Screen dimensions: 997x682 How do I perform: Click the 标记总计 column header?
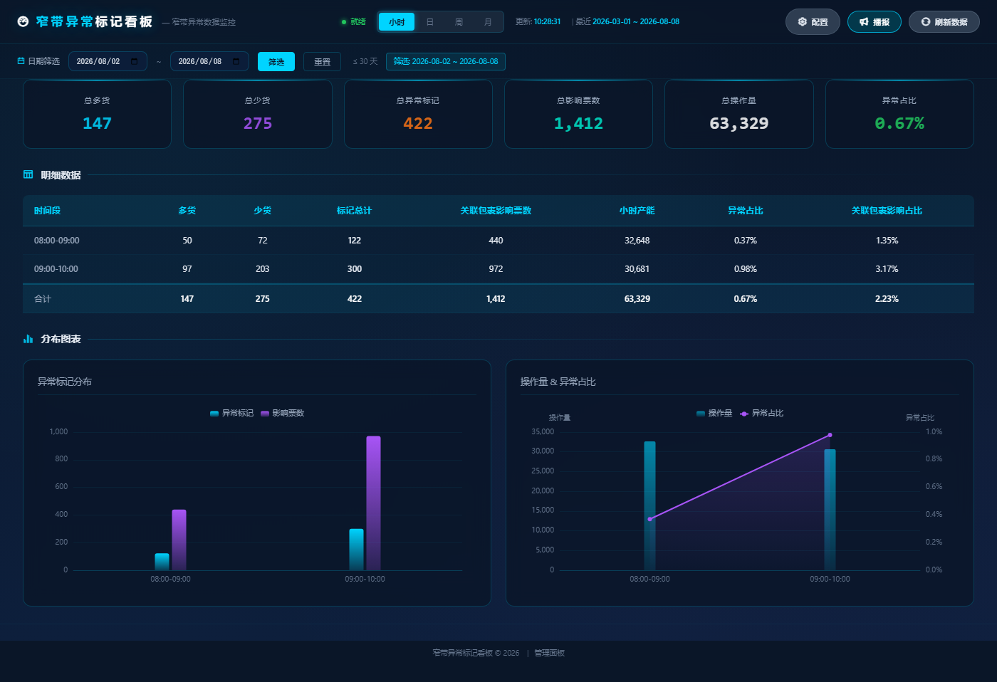click(355, 211)
